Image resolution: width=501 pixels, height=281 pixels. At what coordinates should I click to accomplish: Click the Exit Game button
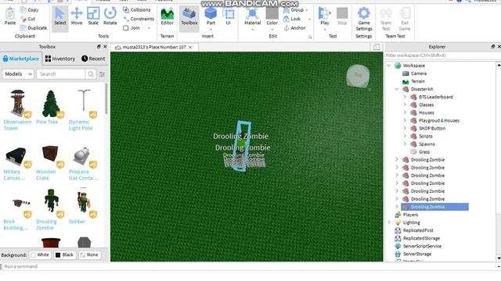[405, 19]
